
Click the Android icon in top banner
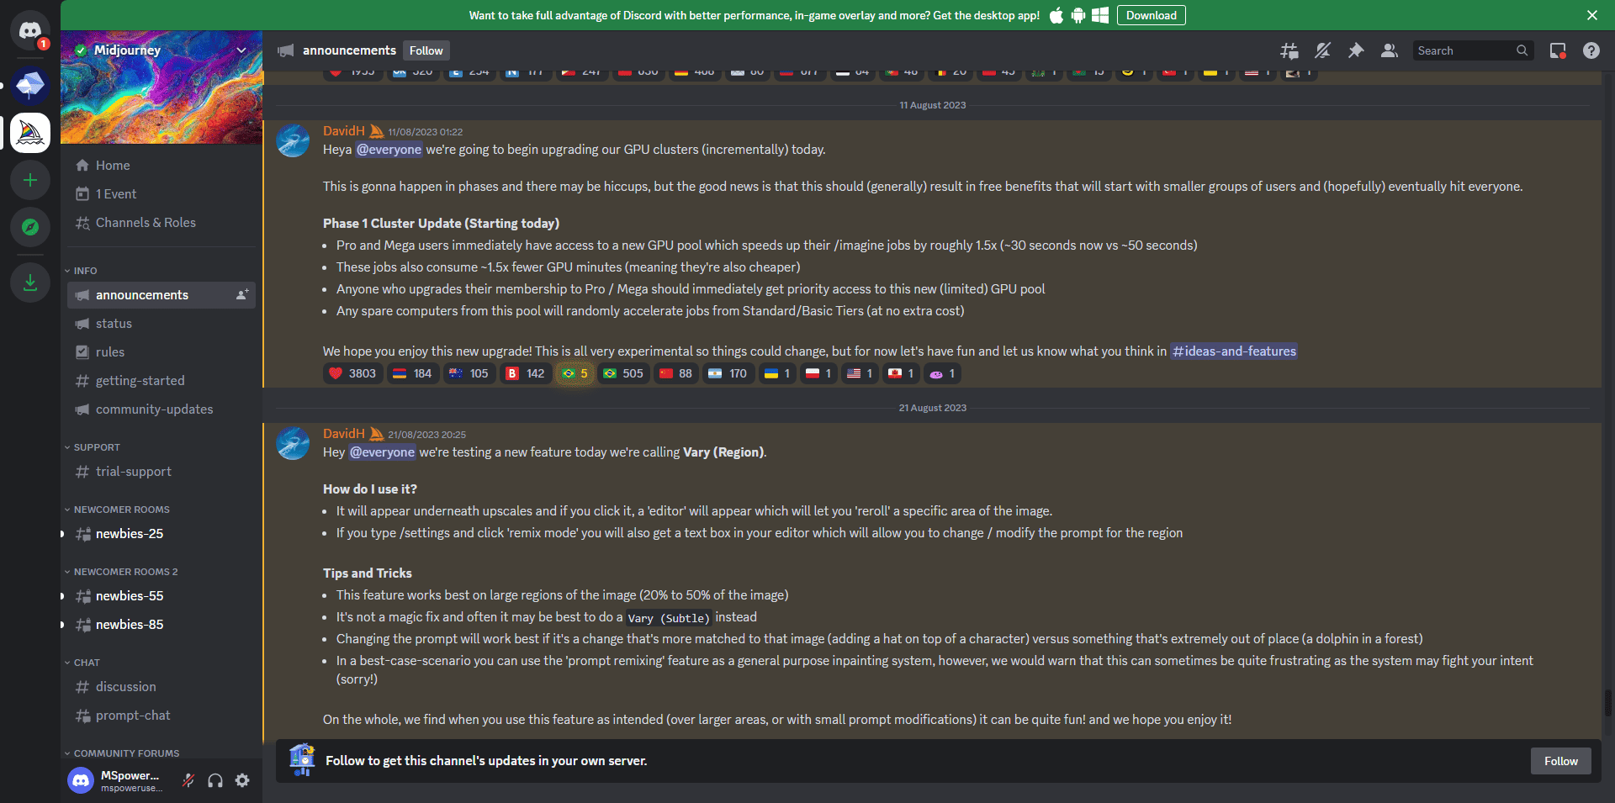pos(1078,15)
